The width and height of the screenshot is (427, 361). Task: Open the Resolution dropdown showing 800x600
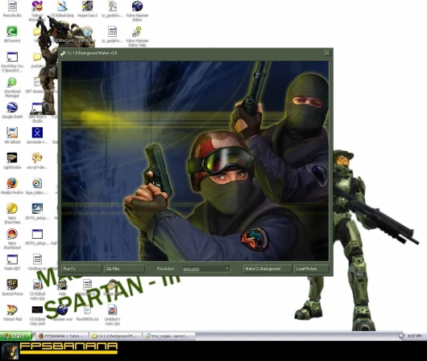pyautogui.click(x=206, y=269)
